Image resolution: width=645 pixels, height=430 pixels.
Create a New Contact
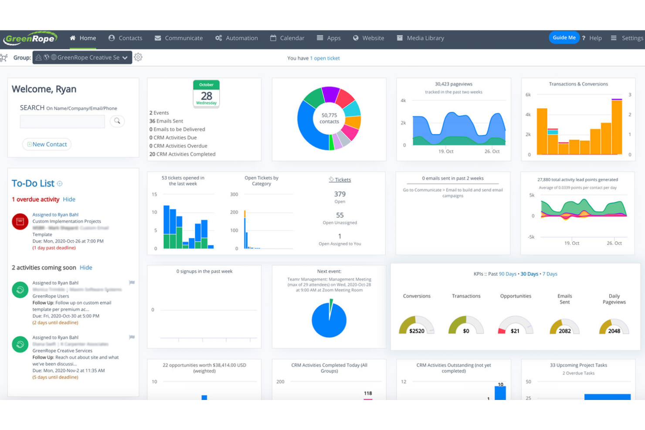click(x=47, y=144)
